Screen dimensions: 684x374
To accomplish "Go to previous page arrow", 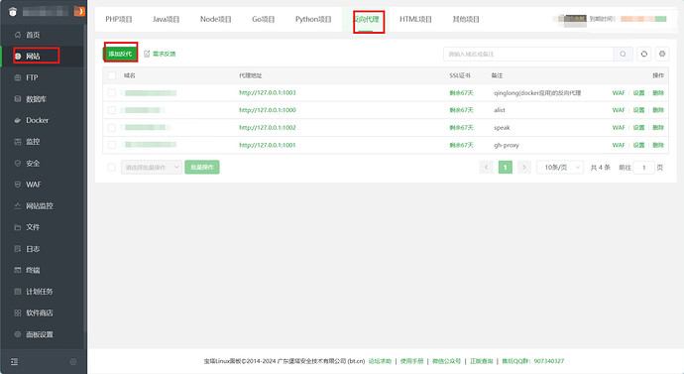I will [486, 167].
